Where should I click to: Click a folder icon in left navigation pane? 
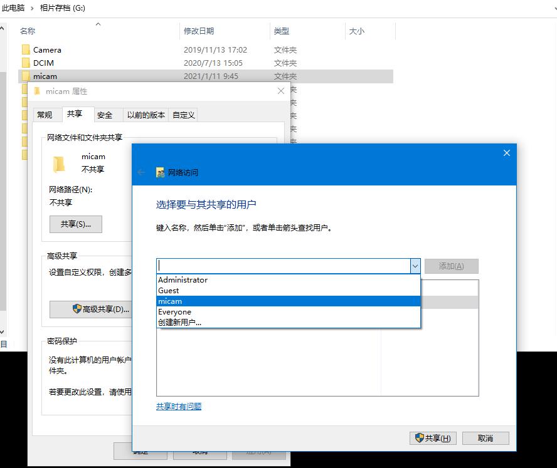(24, 103)
